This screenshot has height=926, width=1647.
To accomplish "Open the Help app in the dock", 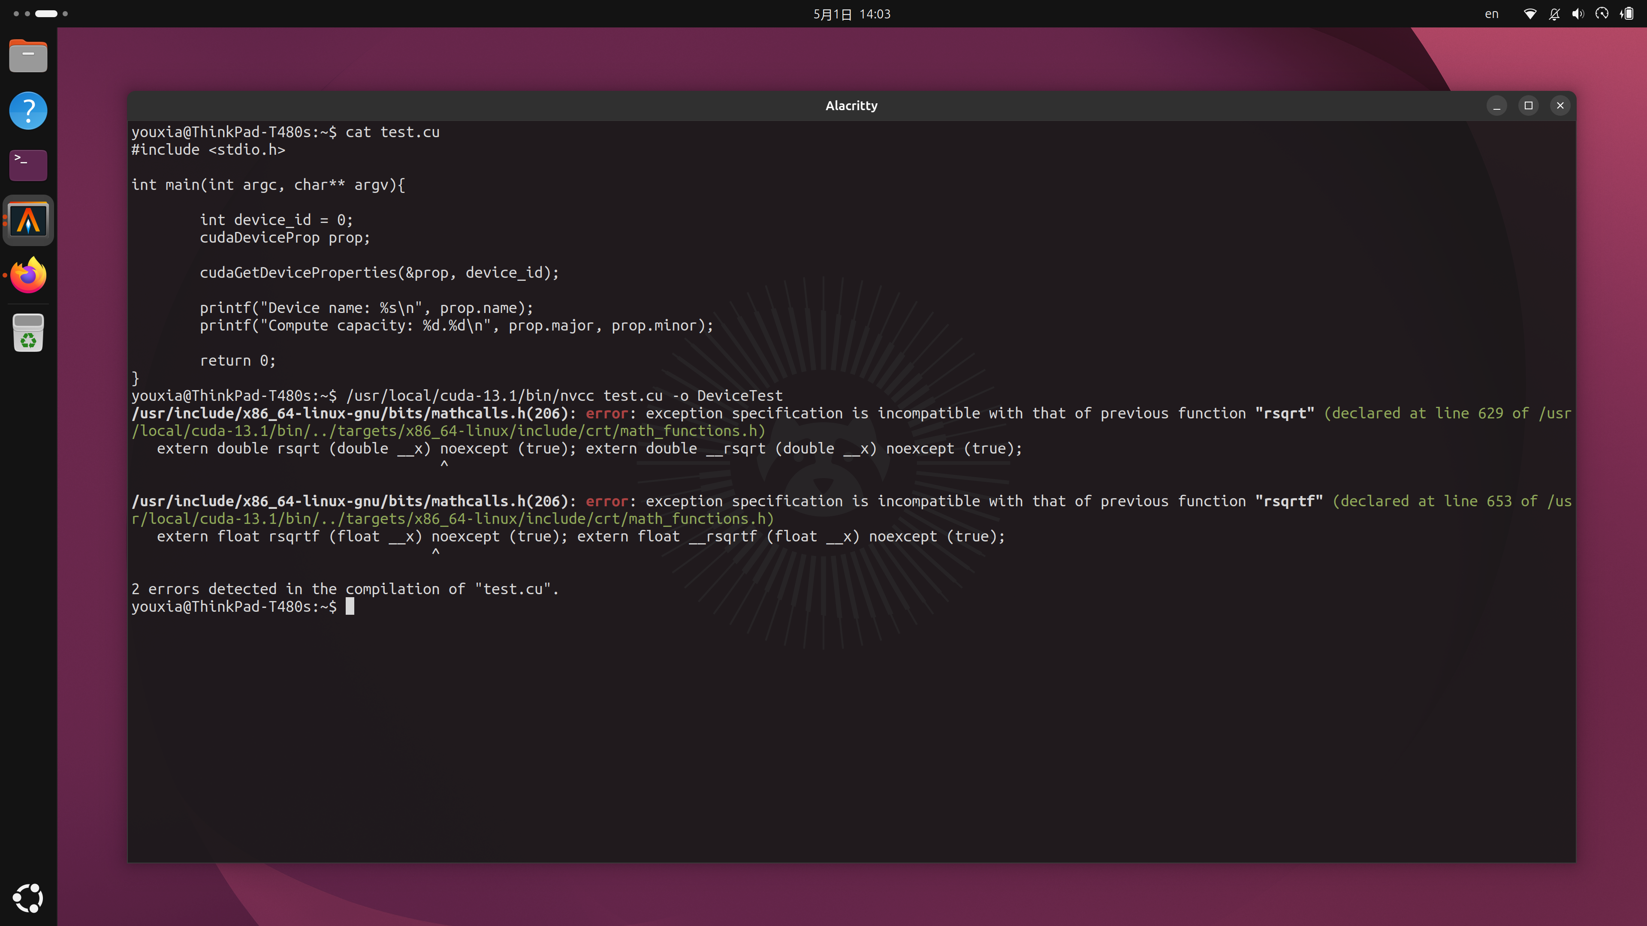I will [x=28, y=111].
